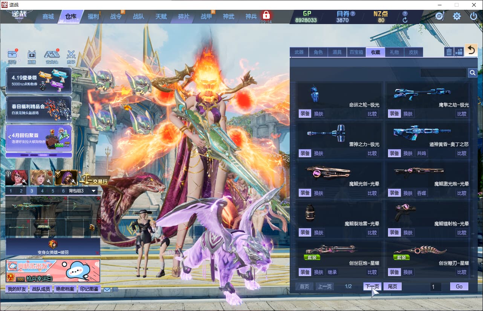Viewport: 483px width, 311px height.
Task: Click the red lock icon in top bar
Action: click(x=266, y=15)
